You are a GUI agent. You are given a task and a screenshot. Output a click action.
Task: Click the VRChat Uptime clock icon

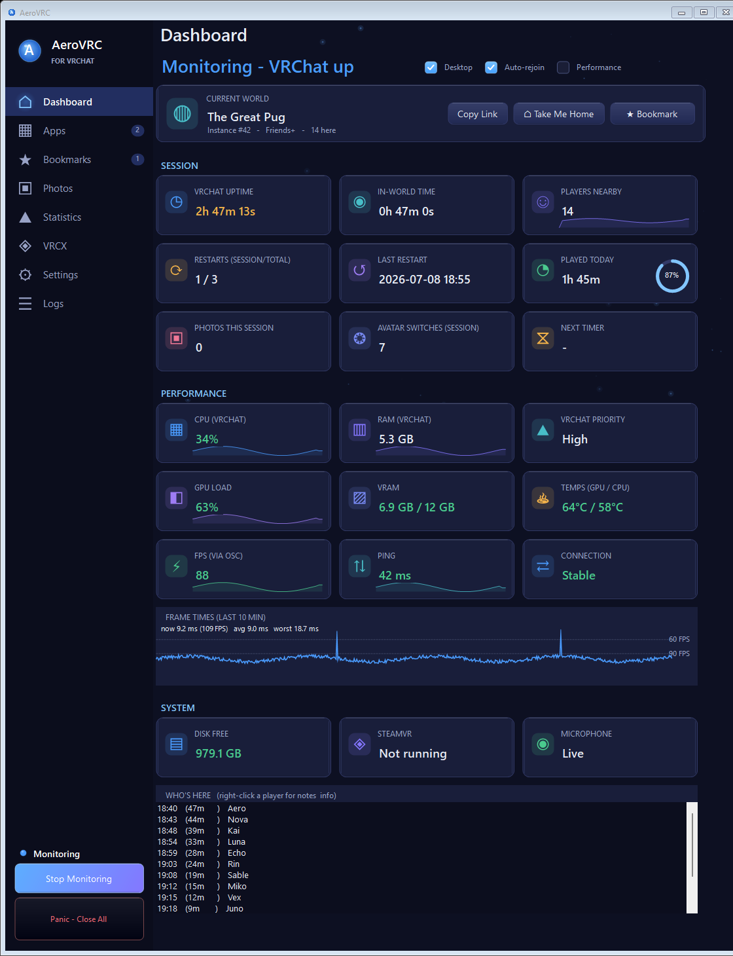177,202
